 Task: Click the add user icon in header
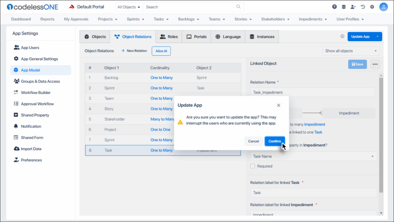(x=353, y=7)
